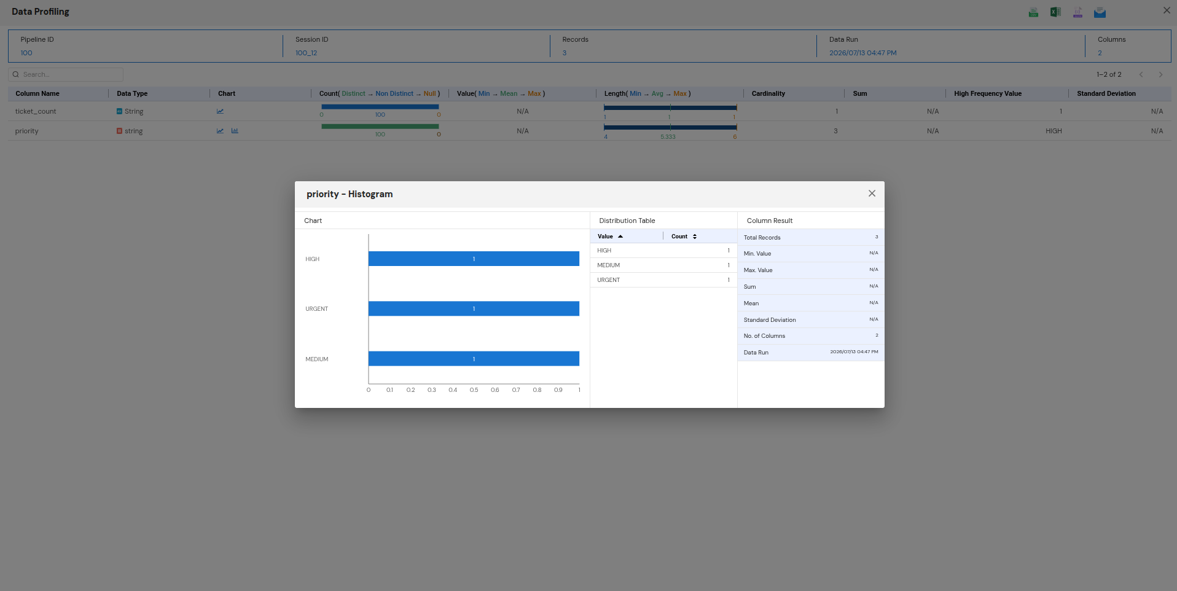Viewport: 1177px width, 591px height.
Task: Close the Data Profiling window
Action: (1167, 10)
